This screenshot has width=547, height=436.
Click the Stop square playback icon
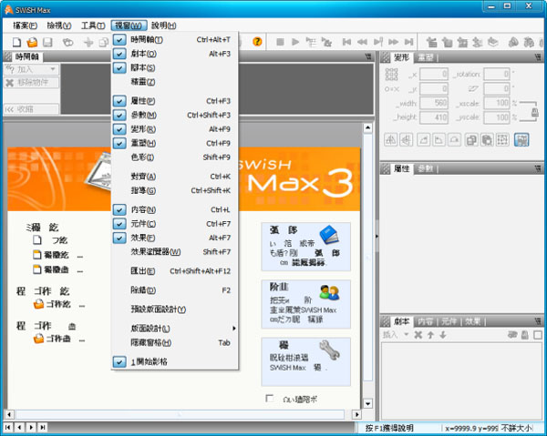tap(280, 42)
